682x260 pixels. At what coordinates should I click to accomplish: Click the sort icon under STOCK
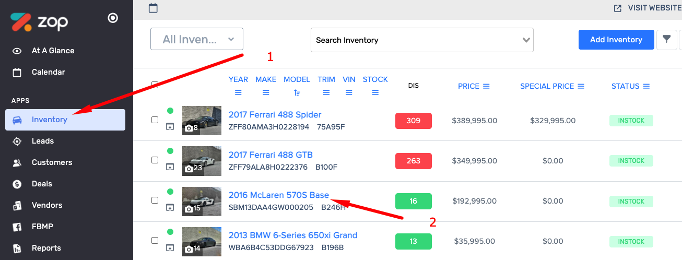pyautogui.click(x=375, y=93)
